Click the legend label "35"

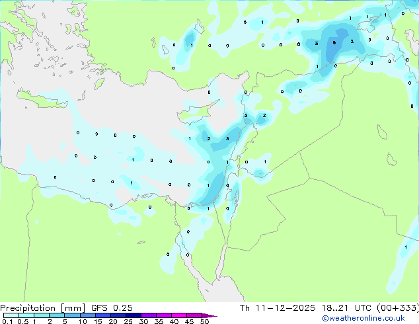coord(159,321)
